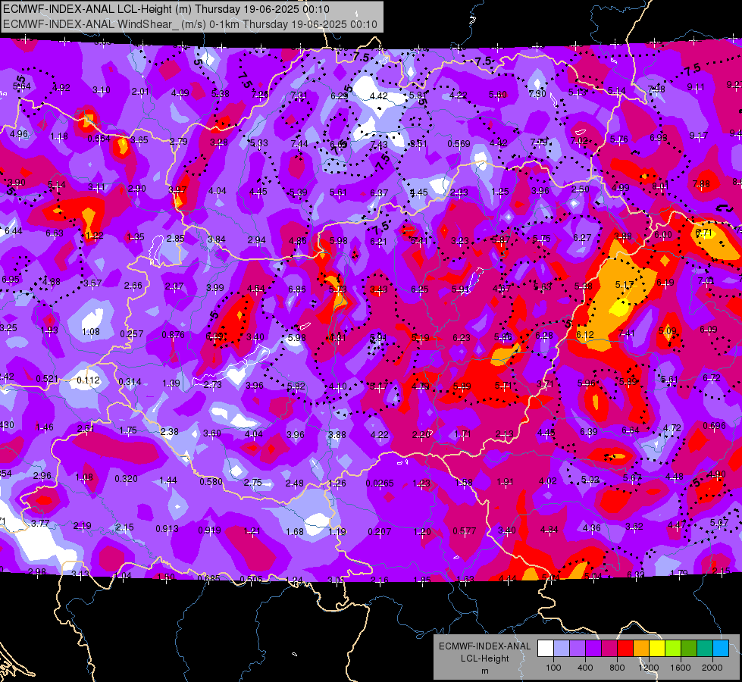742x682 pixels.
Task: Click wind shear value 6.12
Action: 585,335
